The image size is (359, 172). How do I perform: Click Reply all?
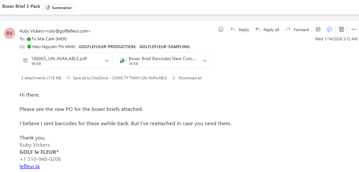click(x=267, y=30)
